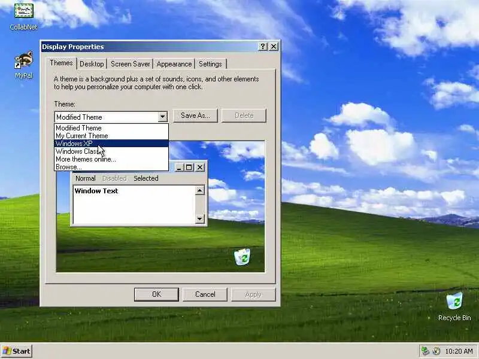Click the preview scrollbar down arrow

[x=200, y=218]
